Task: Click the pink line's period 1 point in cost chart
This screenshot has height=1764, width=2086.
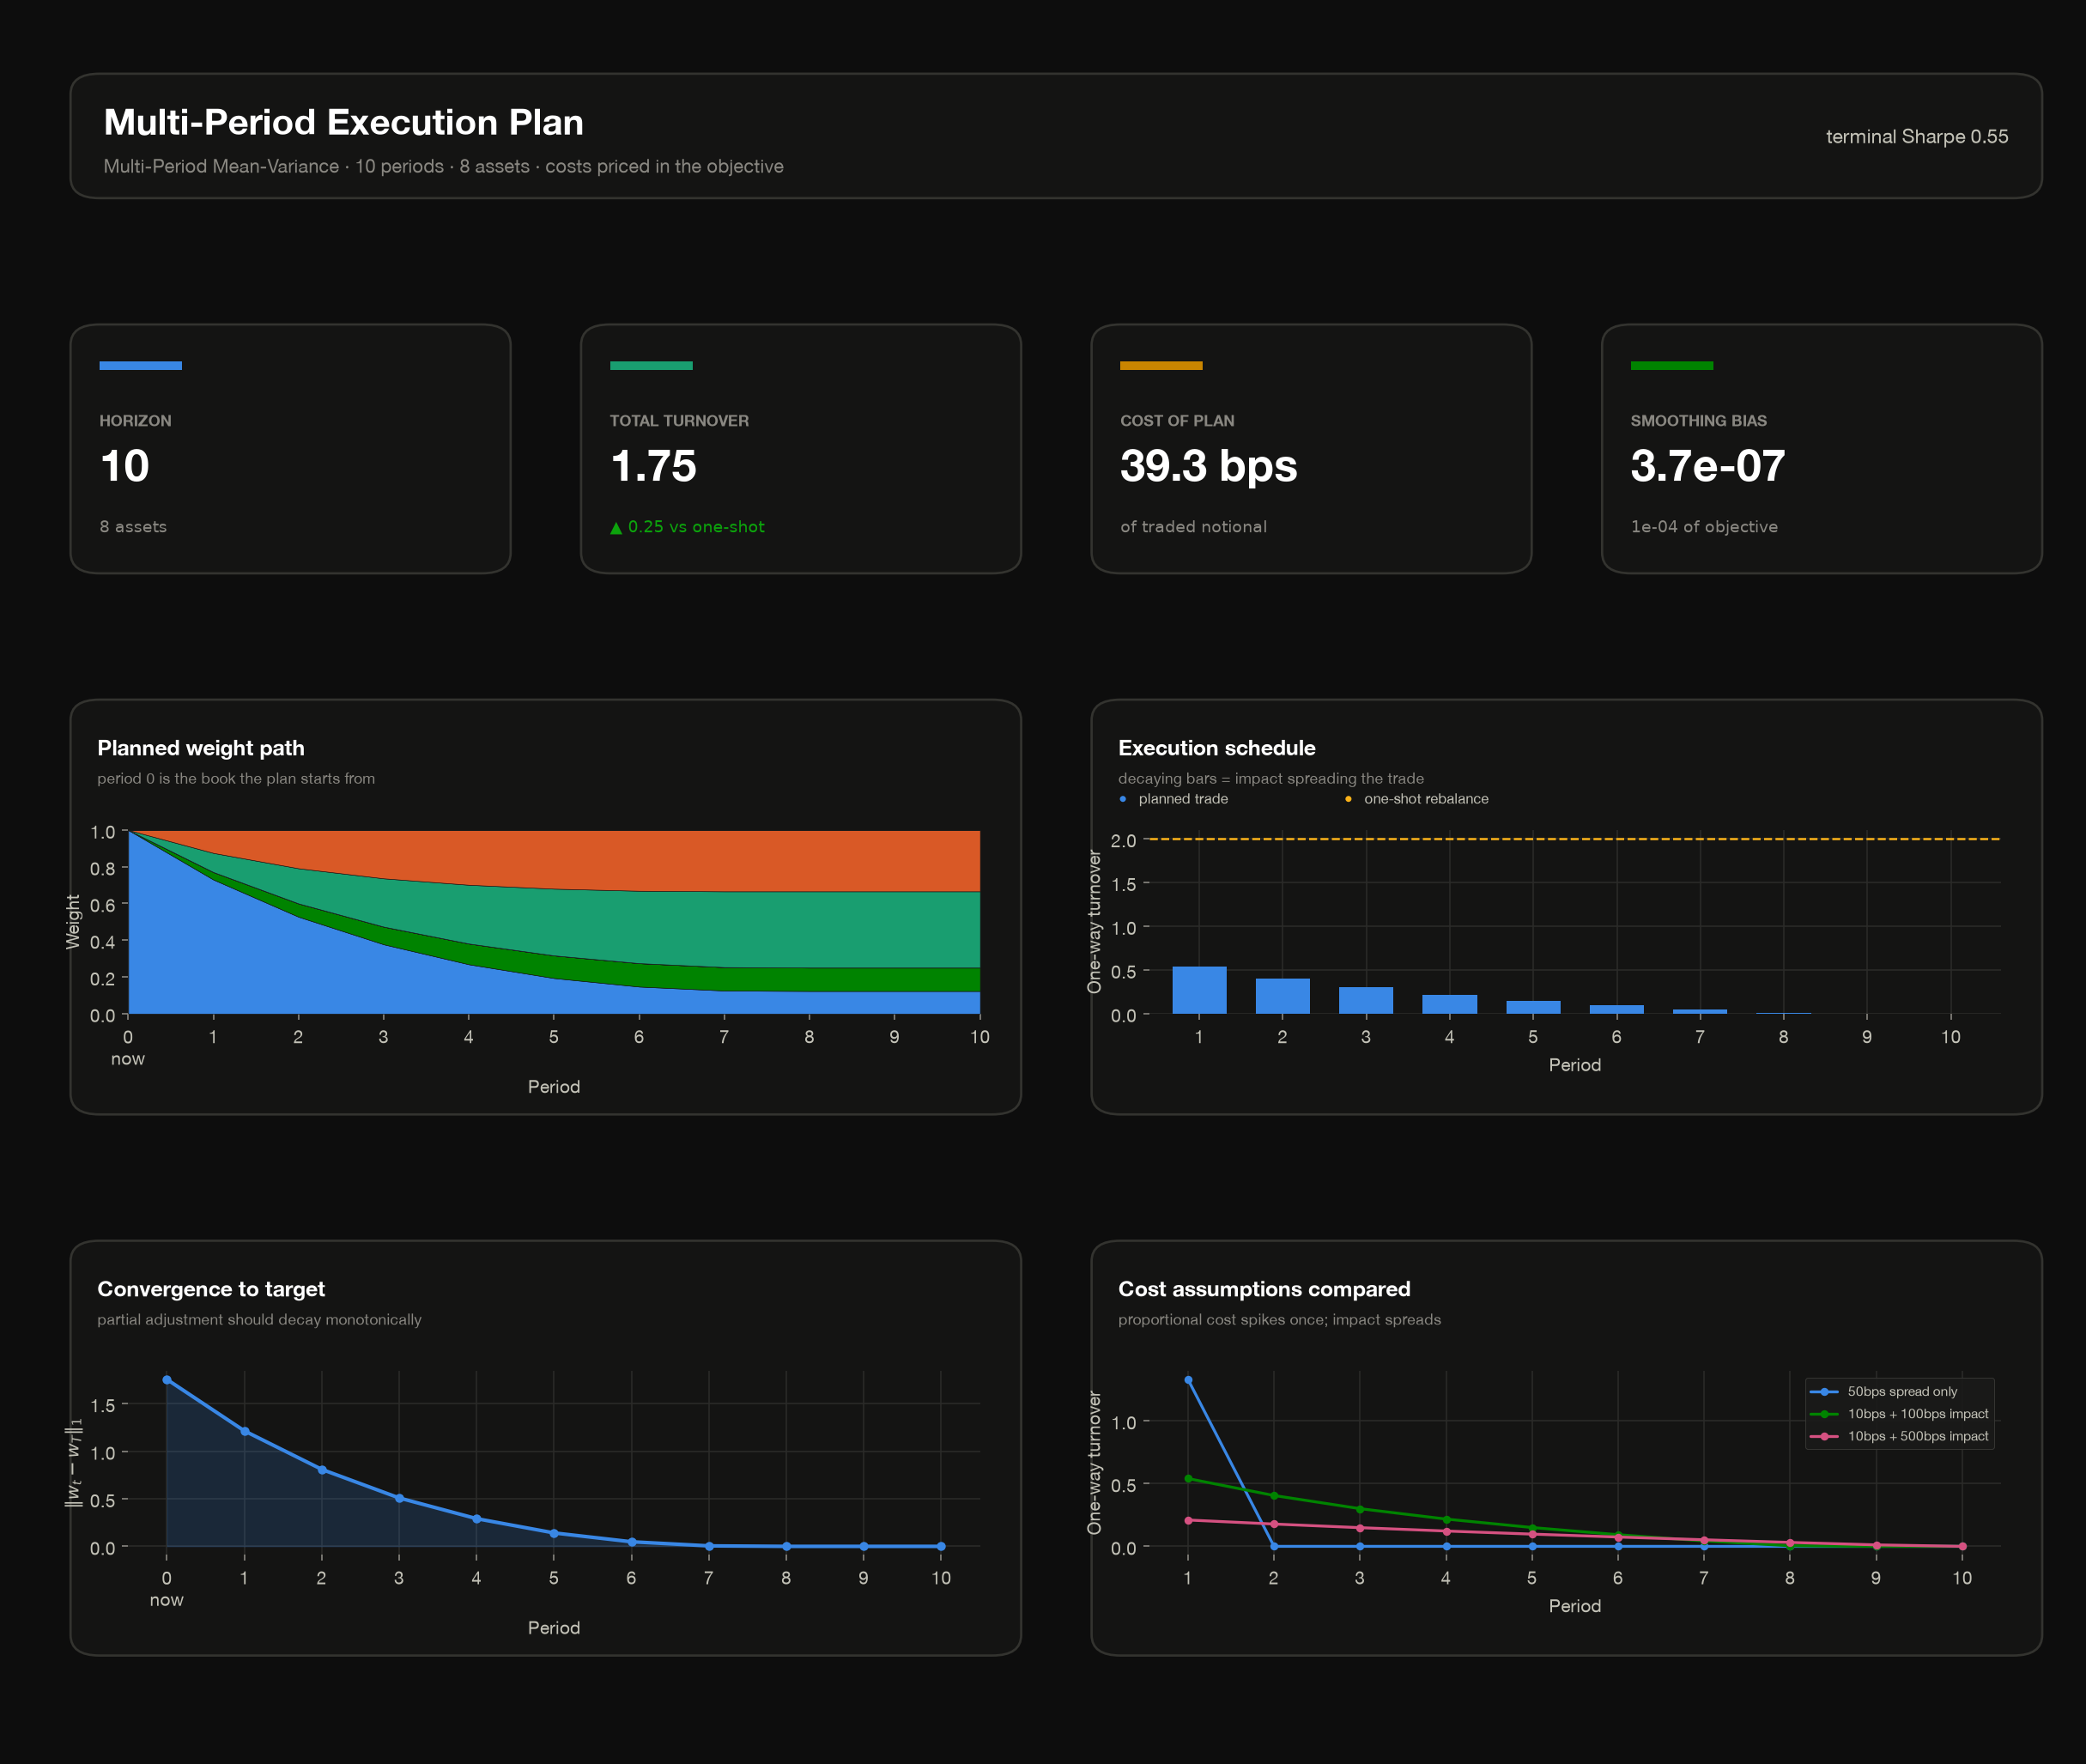Action: click(x=1188, y=1520)
